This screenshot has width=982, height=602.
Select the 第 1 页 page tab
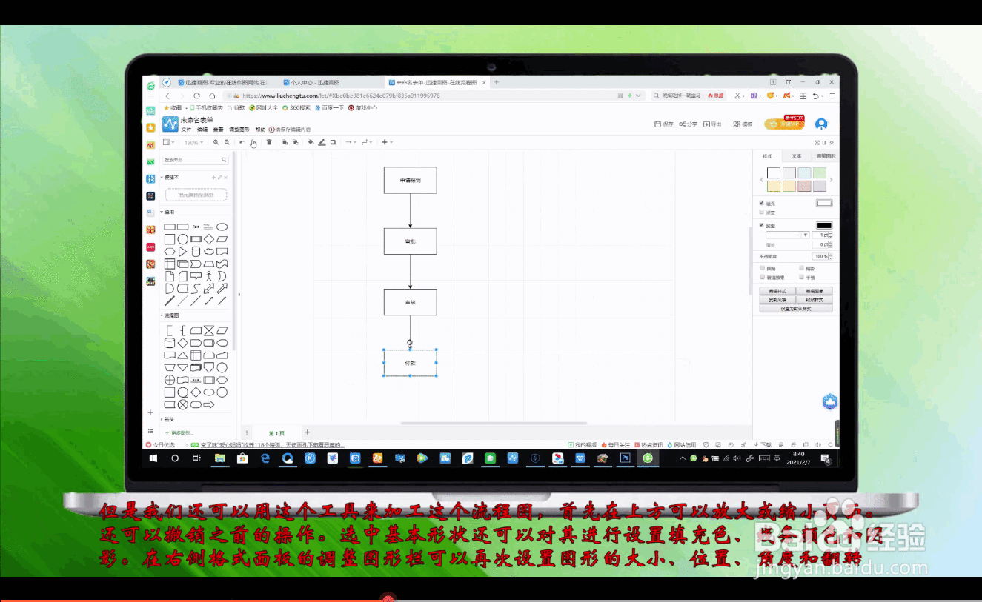(x=276, y=433)
